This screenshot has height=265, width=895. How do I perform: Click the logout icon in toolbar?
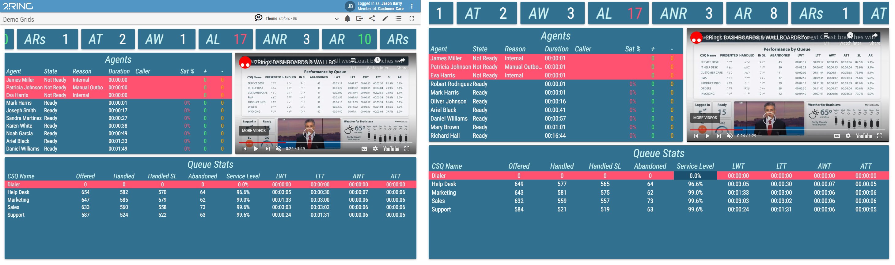point(359,19)
